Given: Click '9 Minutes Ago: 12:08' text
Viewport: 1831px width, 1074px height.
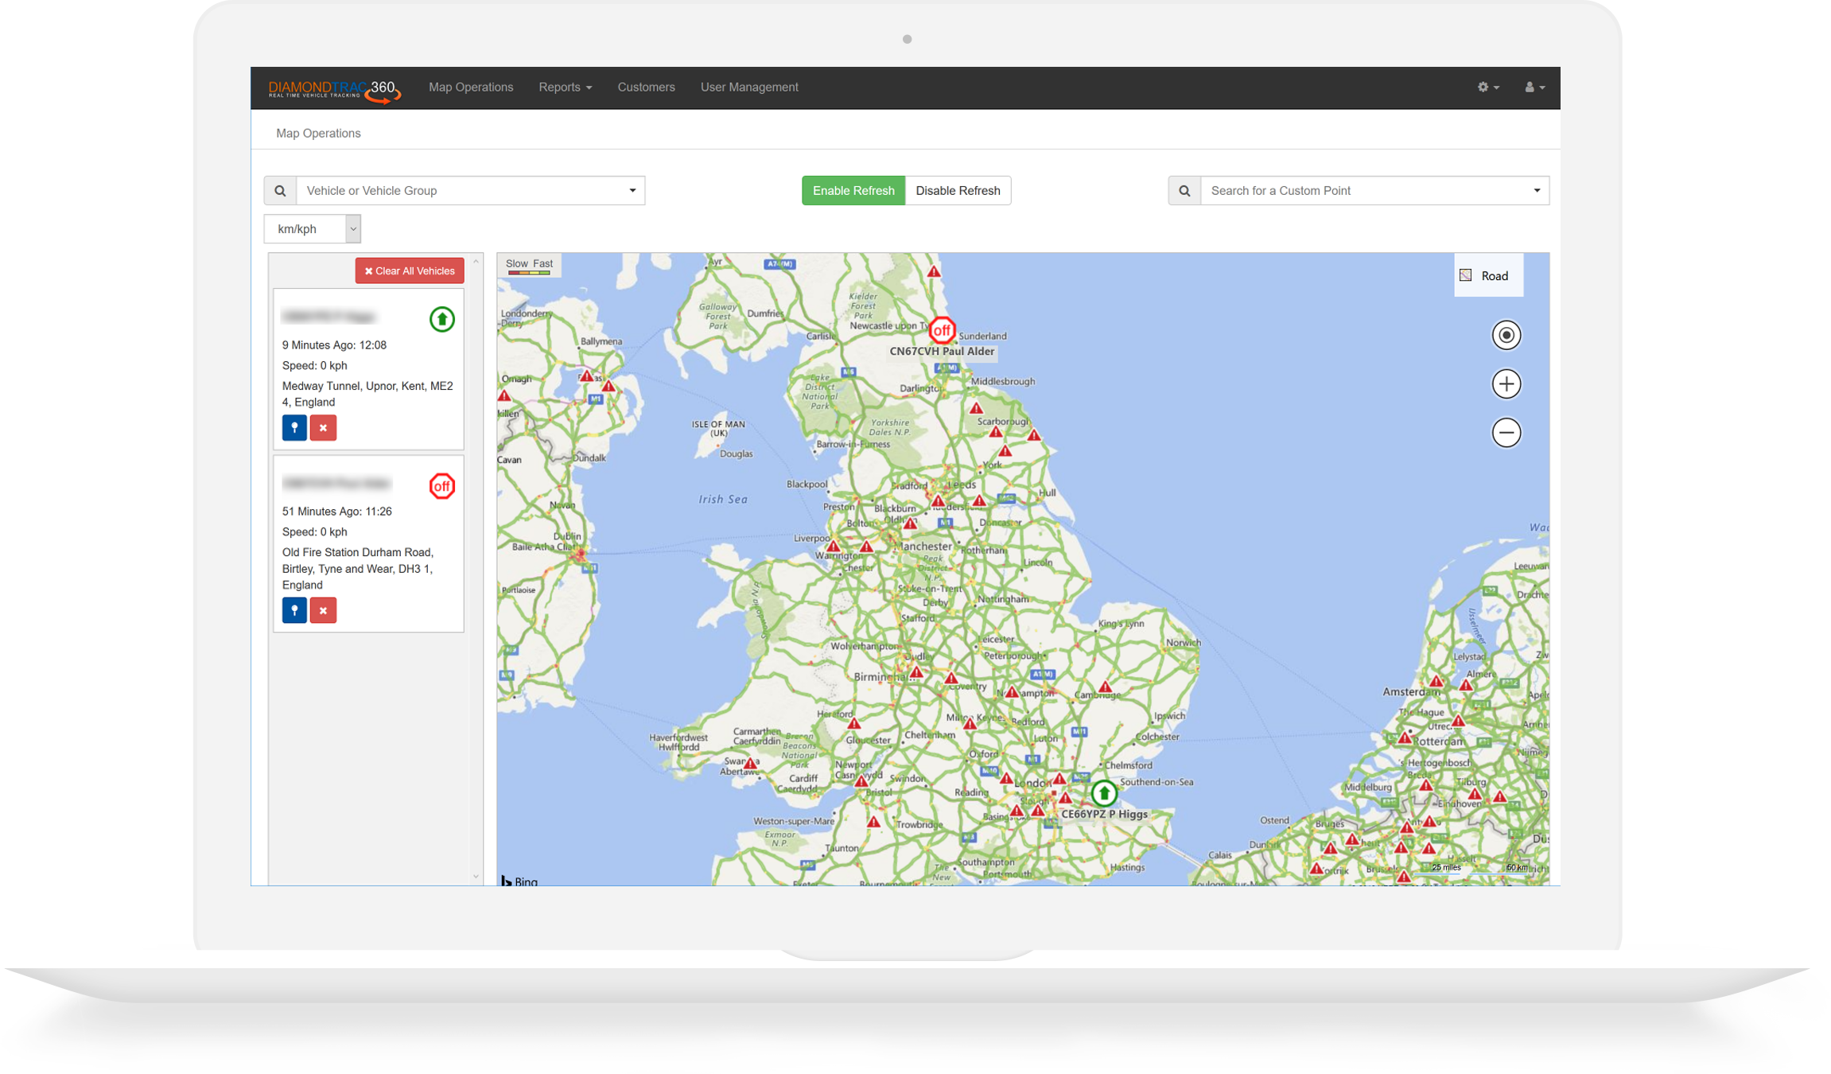Looking at the screenshot, I should tap(334, 345).
